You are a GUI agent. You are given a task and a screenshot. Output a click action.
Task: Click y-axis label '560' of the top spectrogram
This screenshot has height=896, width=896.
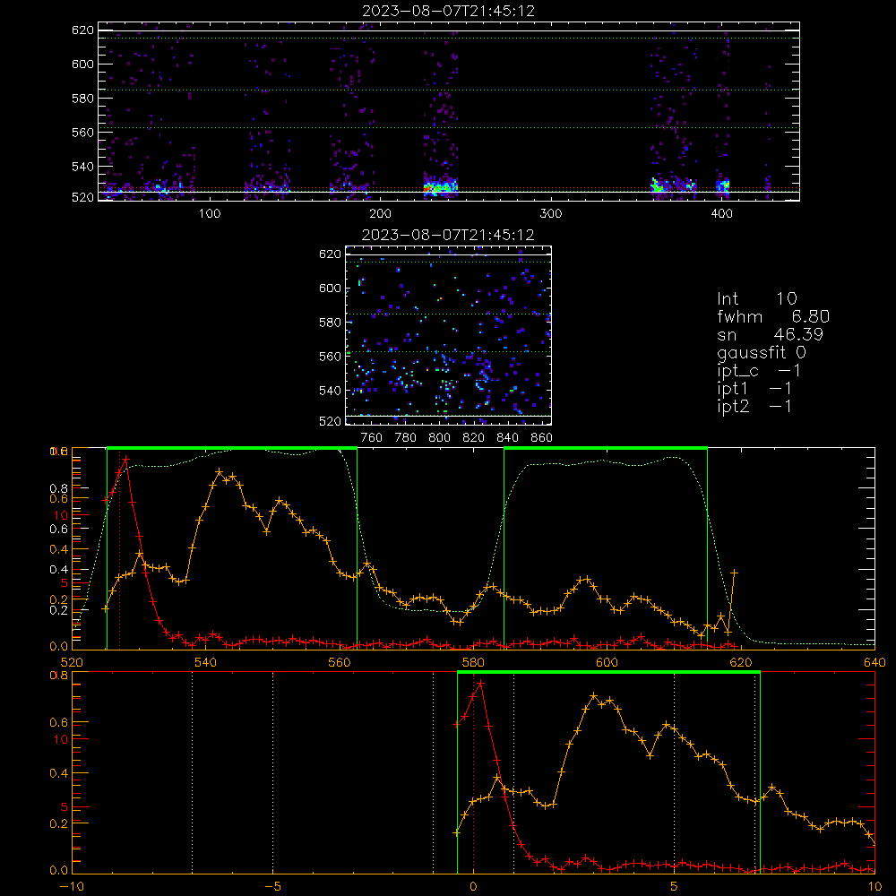click(82, 132)
